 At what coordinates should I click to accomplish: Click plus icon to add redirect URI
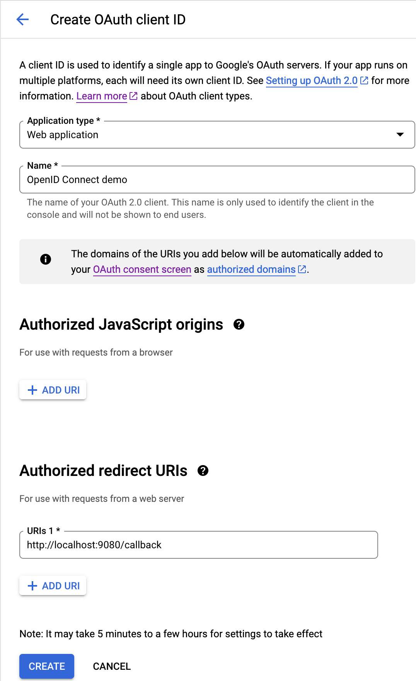pos(33,586)
